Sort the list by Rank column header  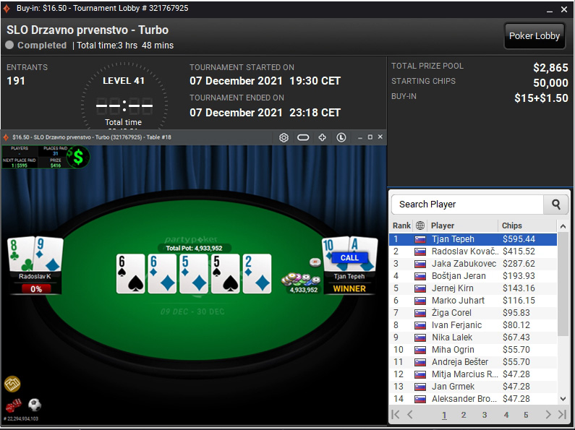pyautogui.click(x=401, y=225)
